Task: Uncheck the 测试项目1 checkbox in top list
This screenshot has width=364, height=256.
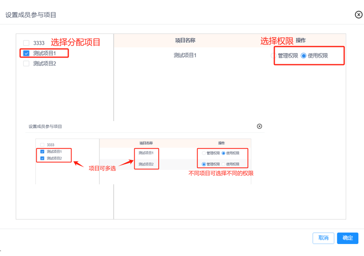Action: [26, 53]
